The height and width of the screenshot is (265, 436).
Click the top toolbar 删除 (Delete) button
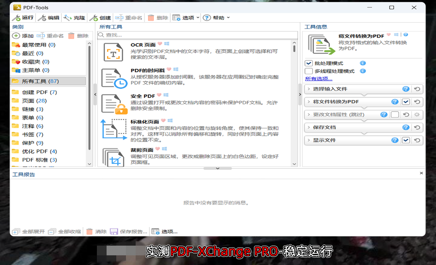coord(158,18)
